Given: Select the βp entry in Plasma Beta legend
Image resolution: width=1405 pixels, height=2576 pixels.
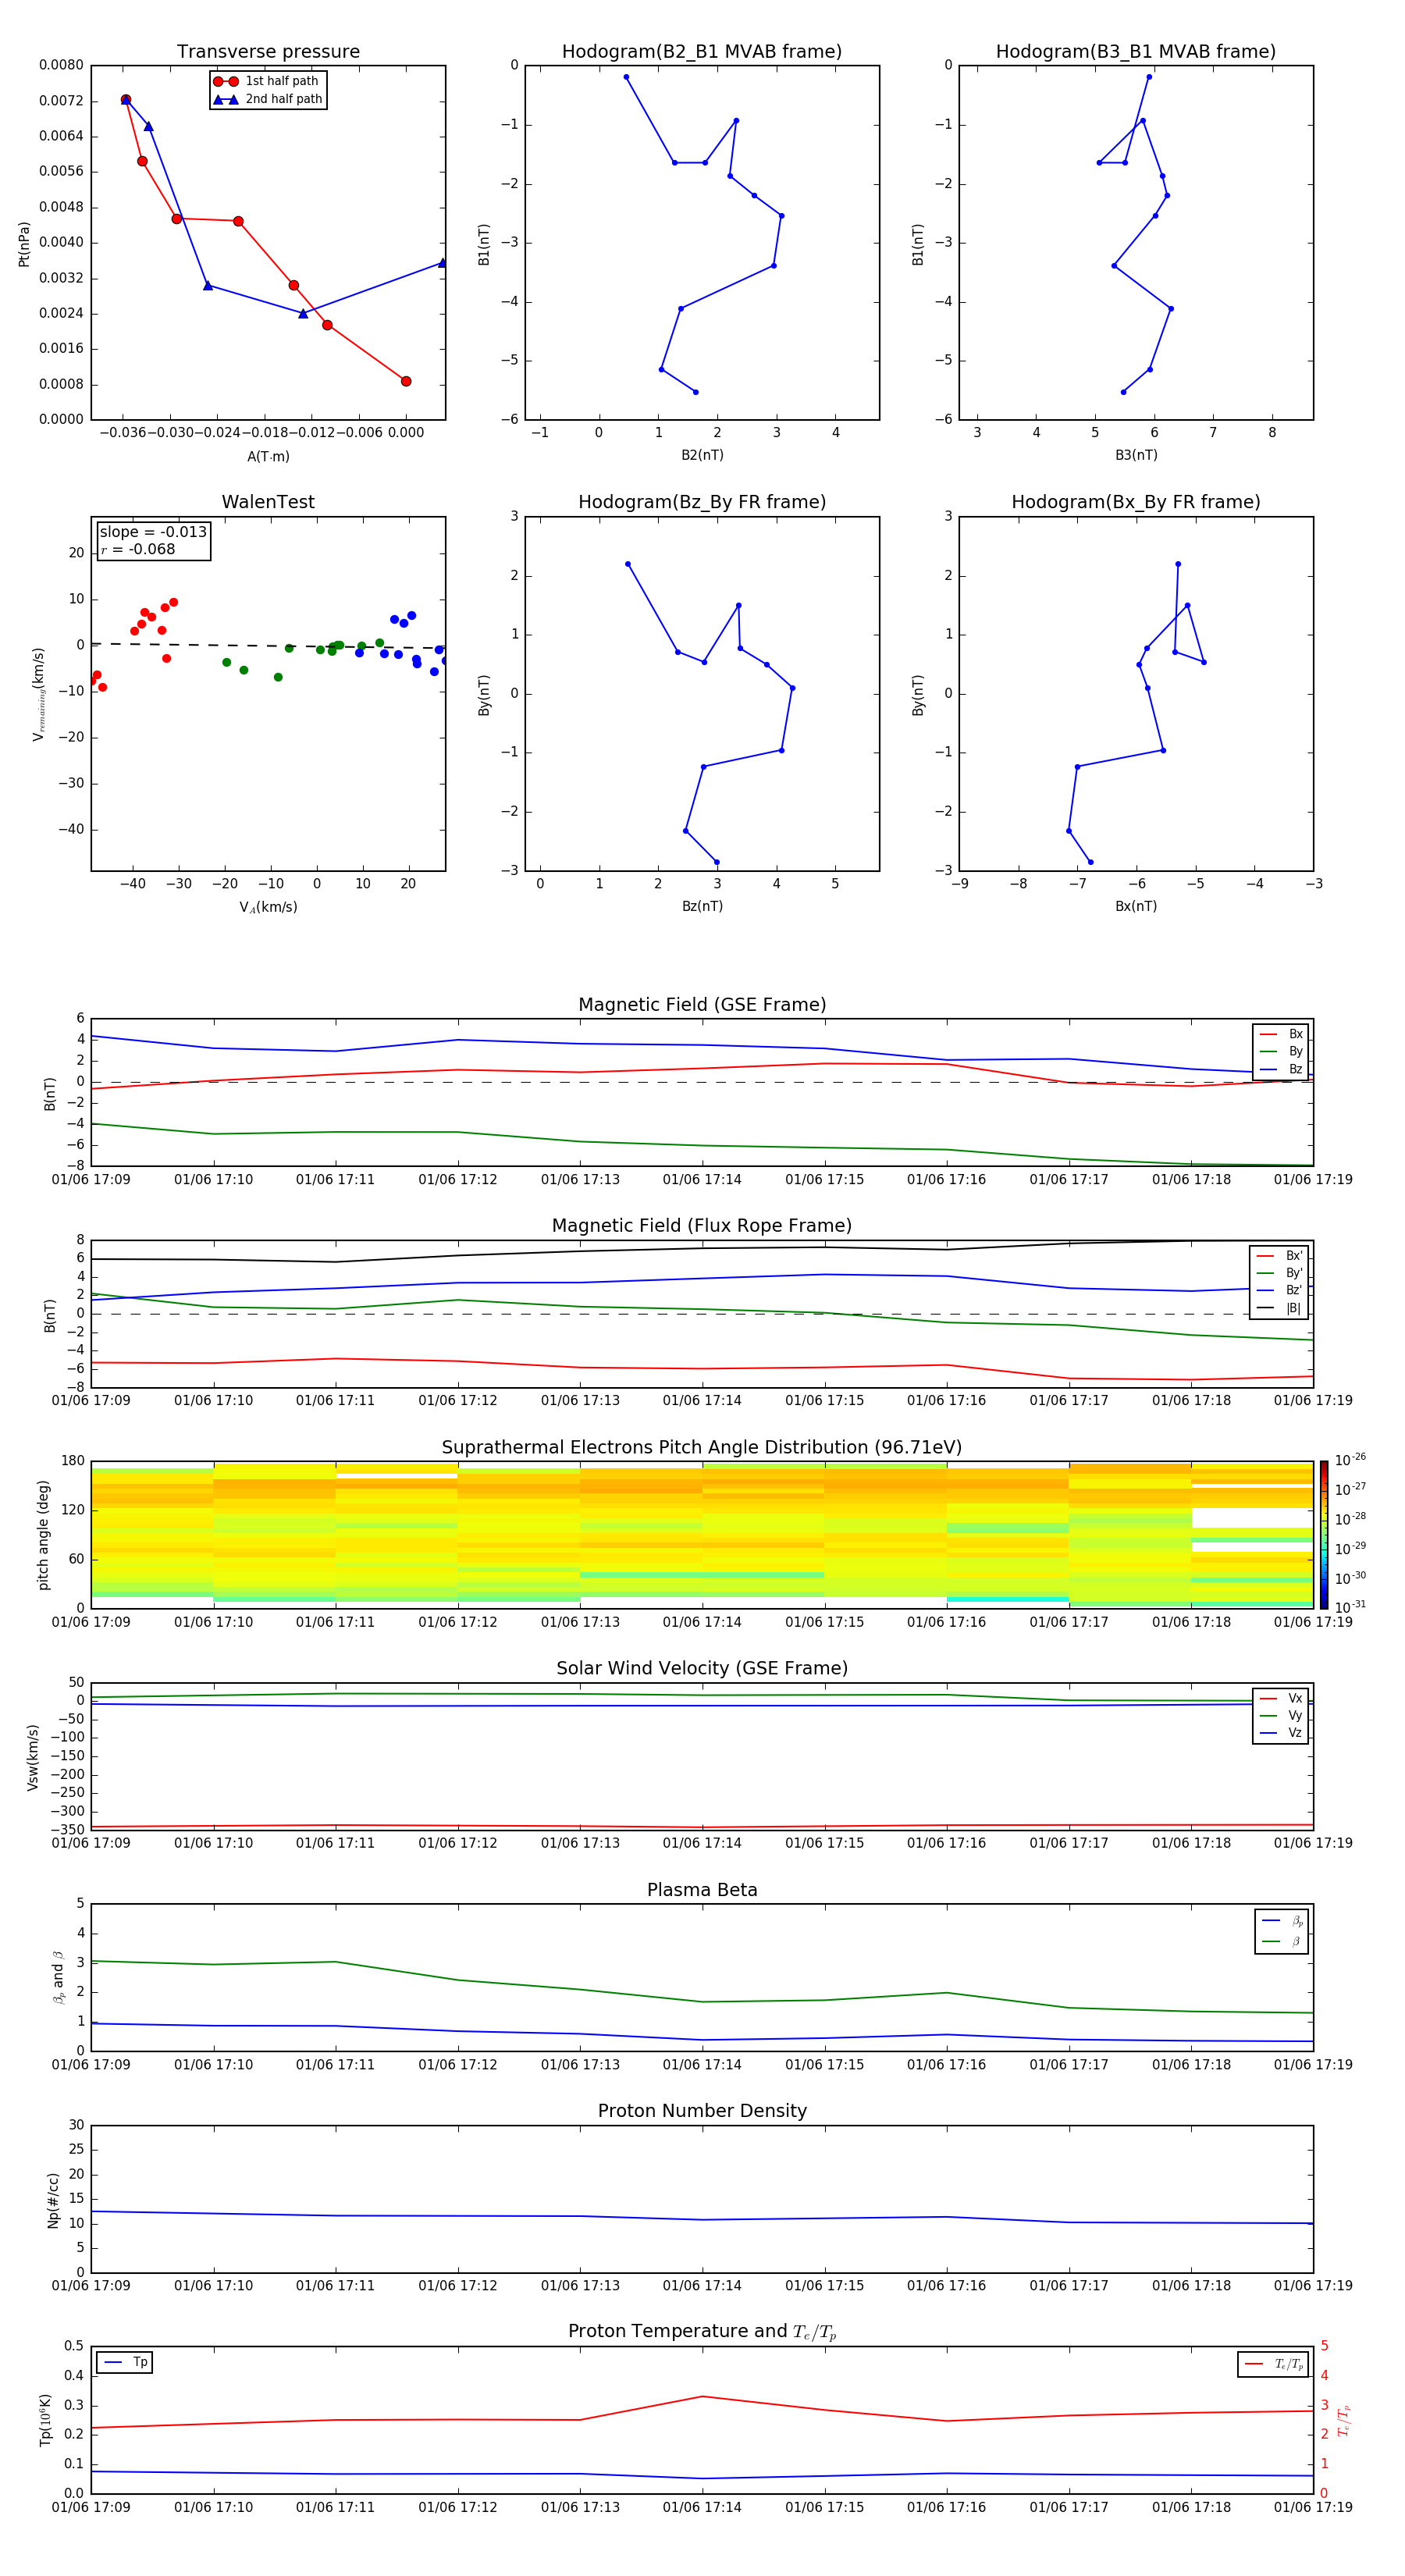Looking at the screenshot, I should click(1282, 1921).
